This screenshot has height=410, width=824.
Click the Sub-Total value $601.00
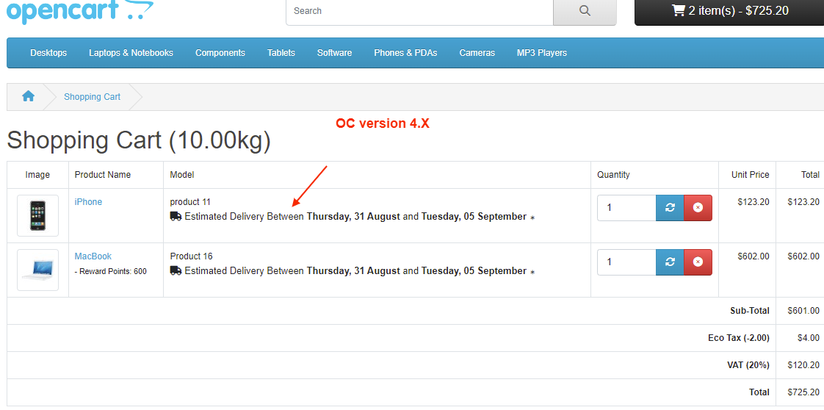(803, 311)
